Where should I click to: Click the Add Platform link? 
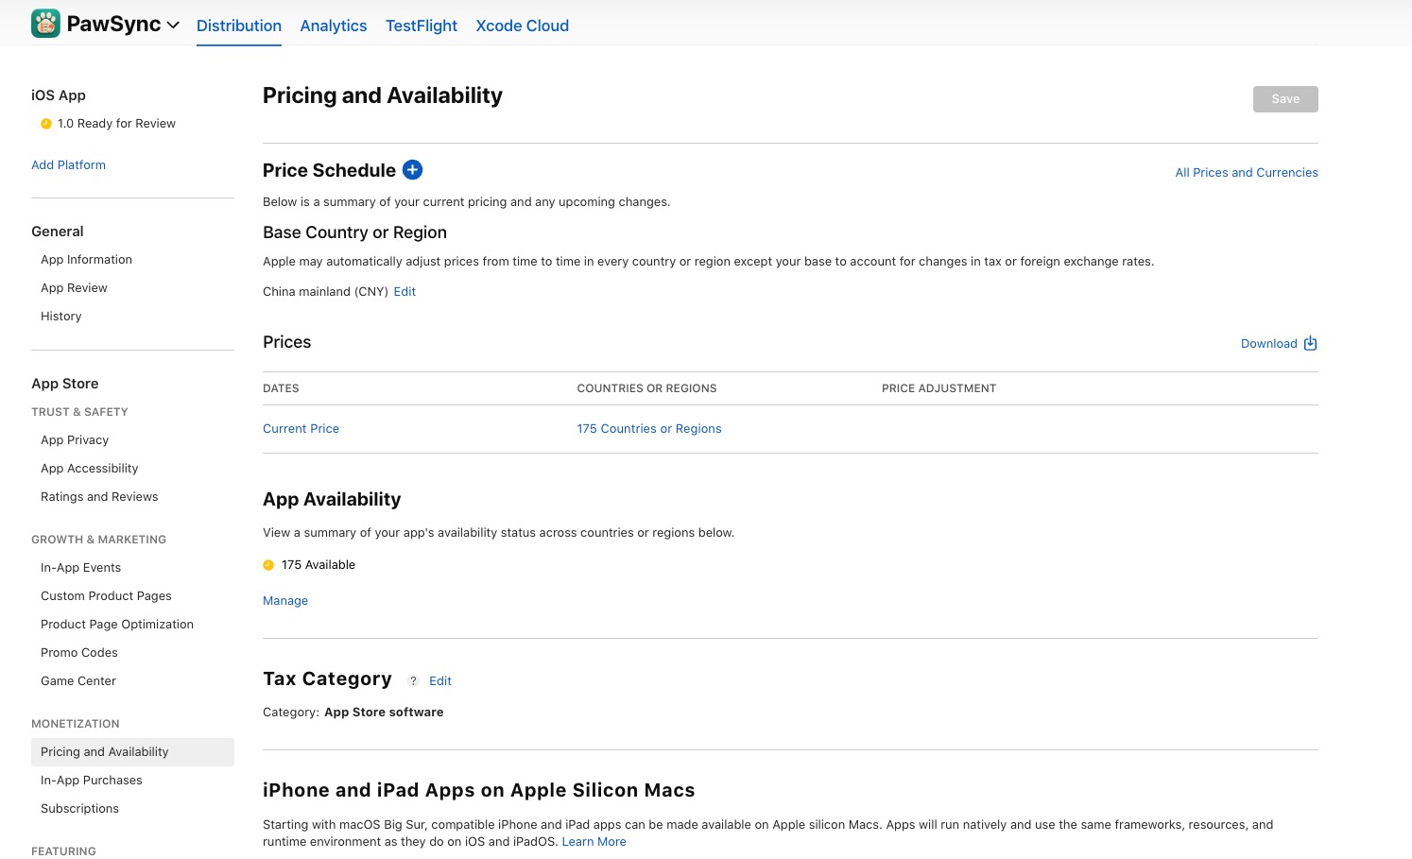click(69, 165)
